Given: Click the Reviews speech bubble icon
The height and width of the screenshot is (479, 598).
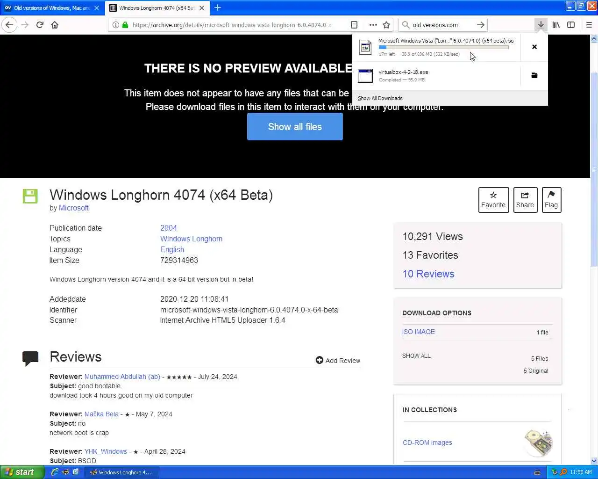Looking at the screenshot, I should [x=30, y=358].
